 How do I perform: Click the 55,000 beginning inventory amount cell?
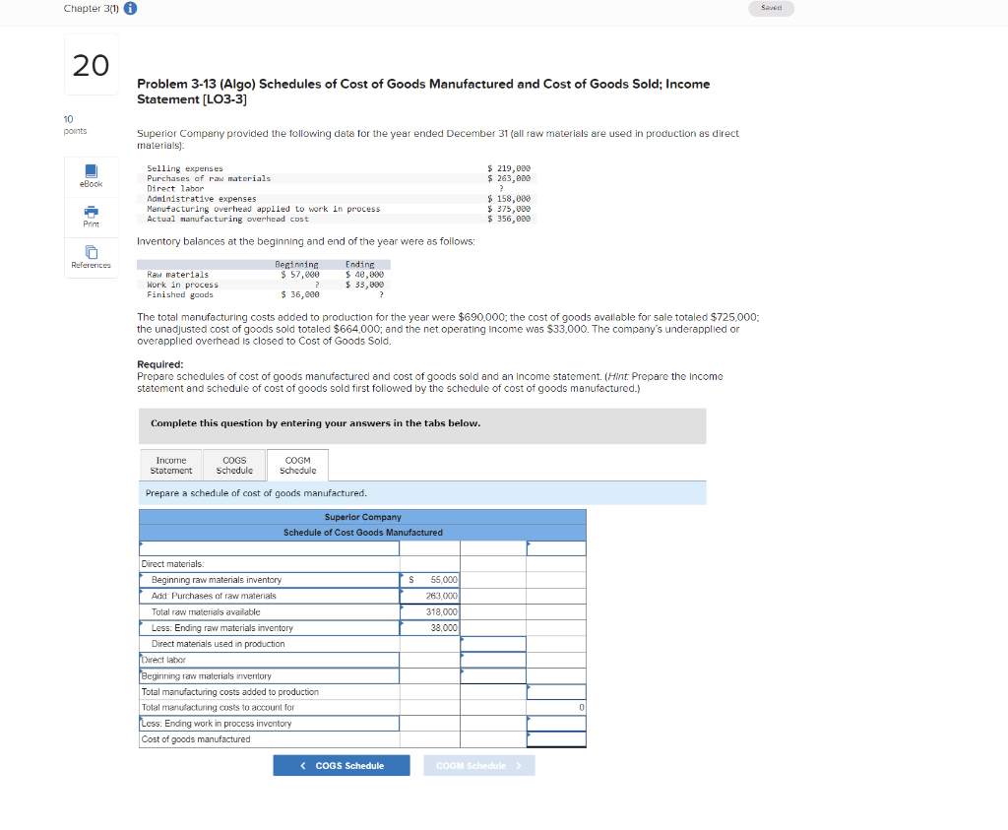tap(428, 580)
